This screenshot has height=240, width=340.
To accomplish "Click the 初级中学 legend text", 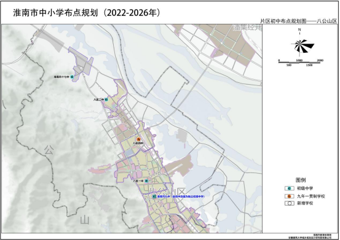I will tap(305, 188).
